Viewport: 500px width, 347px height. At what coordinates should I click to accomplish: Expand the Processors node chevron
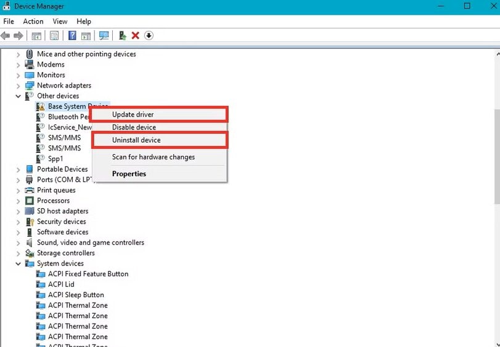coord(18,201)
